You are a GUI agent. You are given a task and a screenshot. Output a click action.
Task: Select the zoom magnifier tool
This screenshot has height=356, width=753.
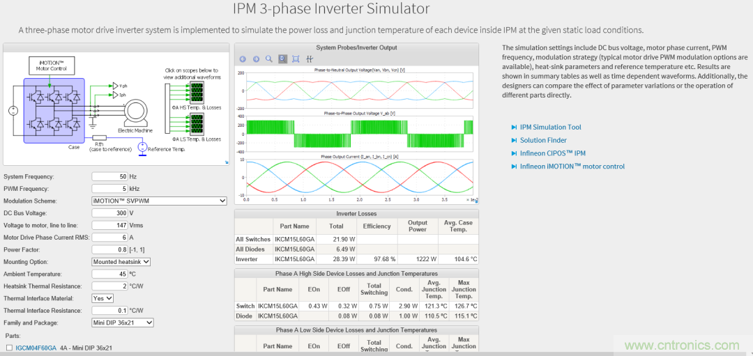tap(269, 59)
